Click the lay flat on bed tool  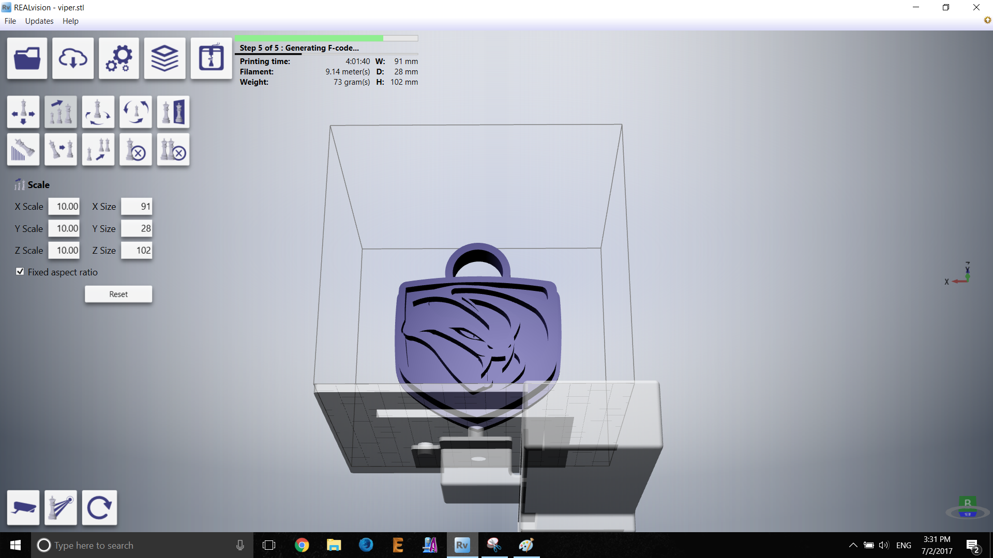[x=23, y=149]
